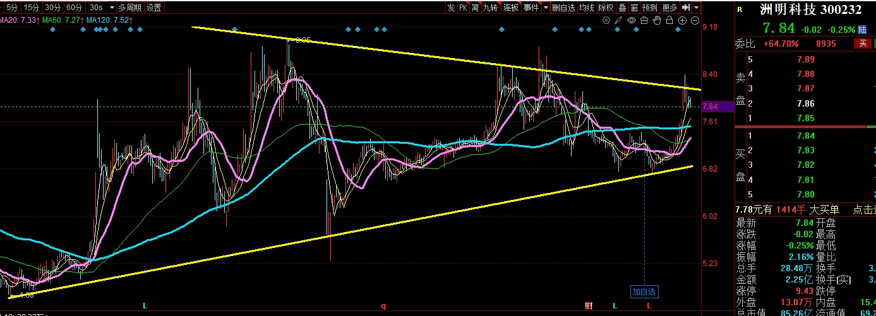Toggle 九转 indicator

click(x=491, y=8)
